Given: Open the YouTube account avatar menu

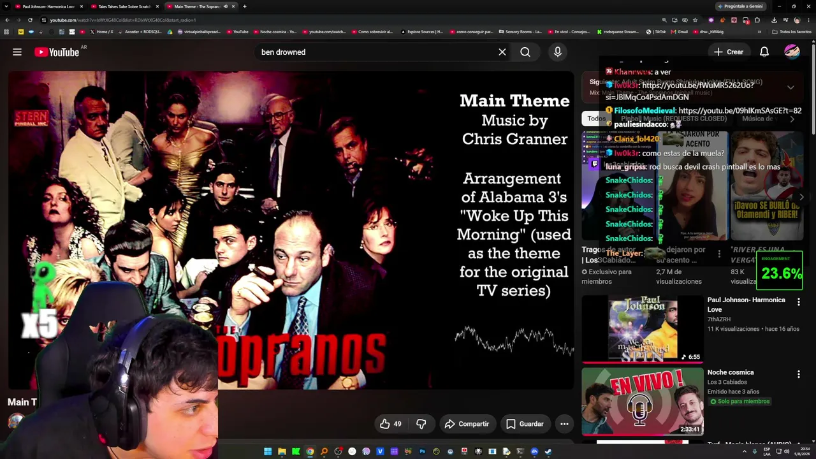Looking at the screenshot, I should 792,52.
